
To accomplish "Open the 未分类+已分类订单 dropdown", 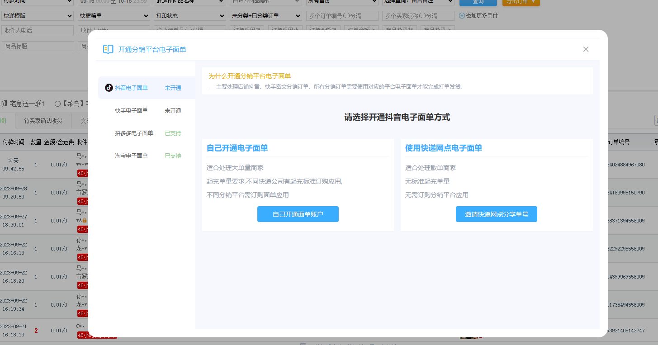I will (x=266, y=16).
